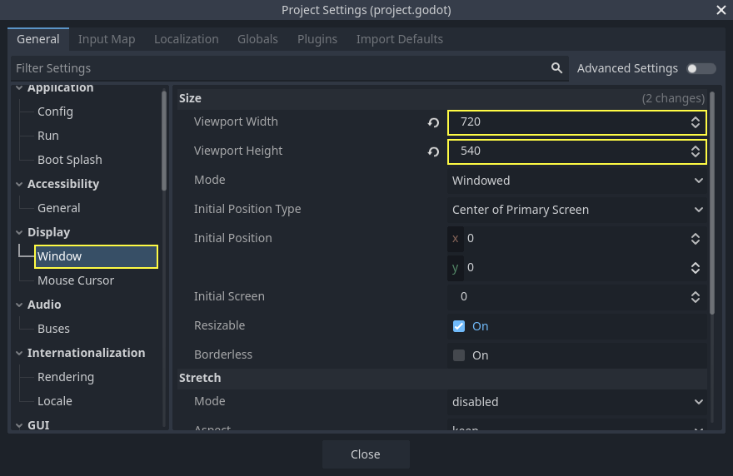This screenshot has height=476, width=733.
Task: Click the Viewport Height revert arrow icon
Action: click(x=433, y=151)
